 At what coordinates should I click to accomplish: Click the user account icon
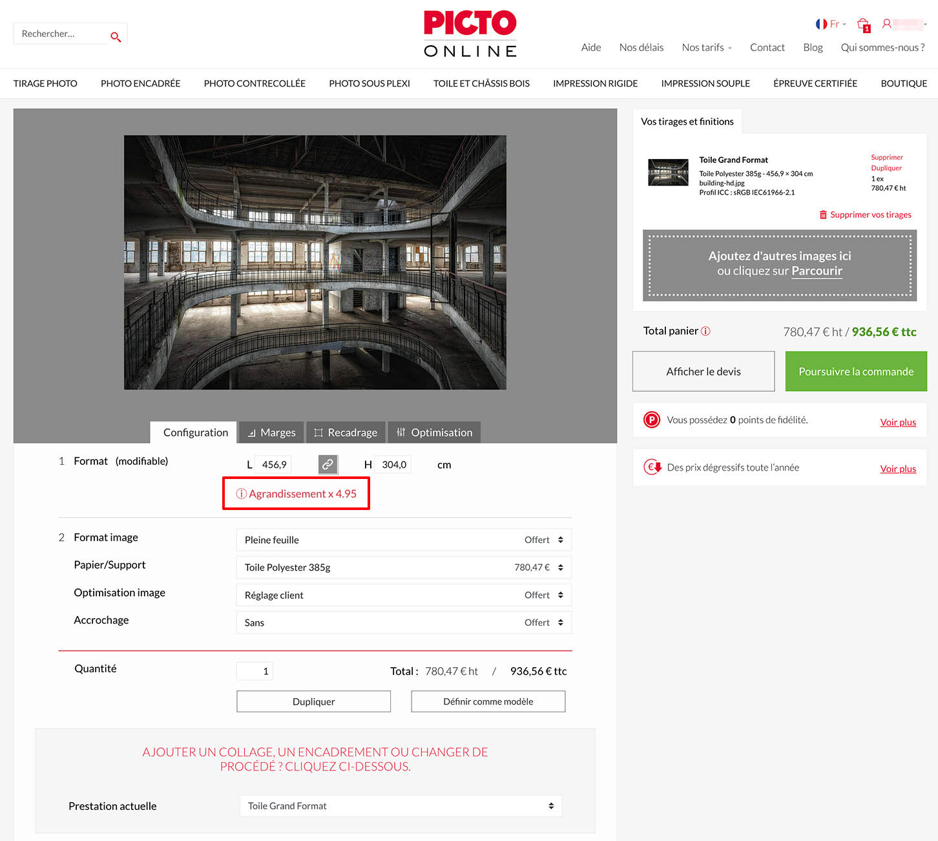pyautogui.click(x=887, y=24)
